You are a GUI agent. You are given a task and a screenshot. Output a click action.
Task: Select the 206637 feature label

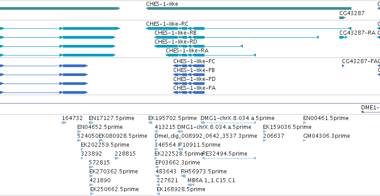[x=273, y=136]
